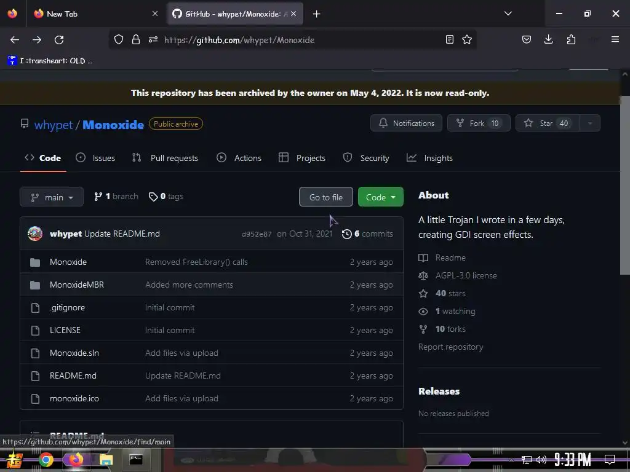This screenshot has height=472, width=630.
Task: Open the transheart OLD bookmark
Action: click(50, 61)
